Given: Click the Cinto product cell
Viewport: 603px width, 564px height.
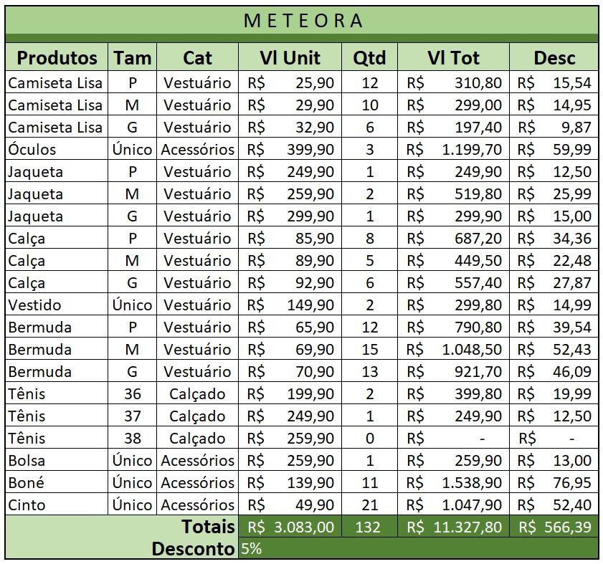Looking at the screenshot, I should pos(57,505).
